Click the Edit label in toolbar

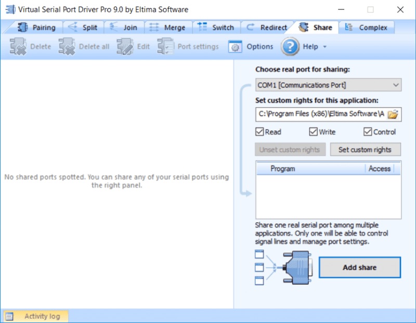tap(144, 46)
